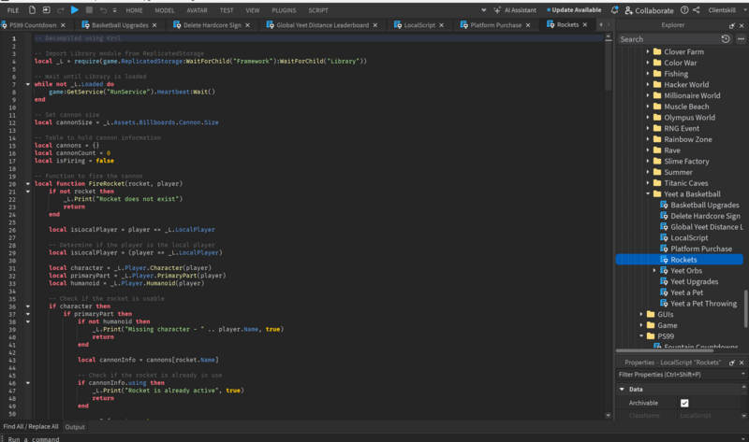This screenshot has height=442, width=749.
Task: Collapse the Data properties section
Action: 621,389
